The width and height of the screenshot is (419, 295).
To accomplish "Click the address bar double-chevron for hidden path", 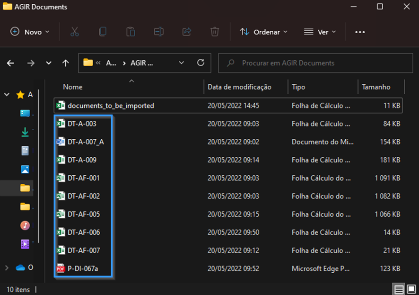I will 98,63.
